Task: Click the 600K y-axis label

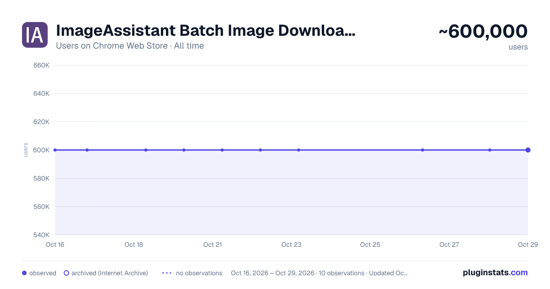Action: (42, 150)
